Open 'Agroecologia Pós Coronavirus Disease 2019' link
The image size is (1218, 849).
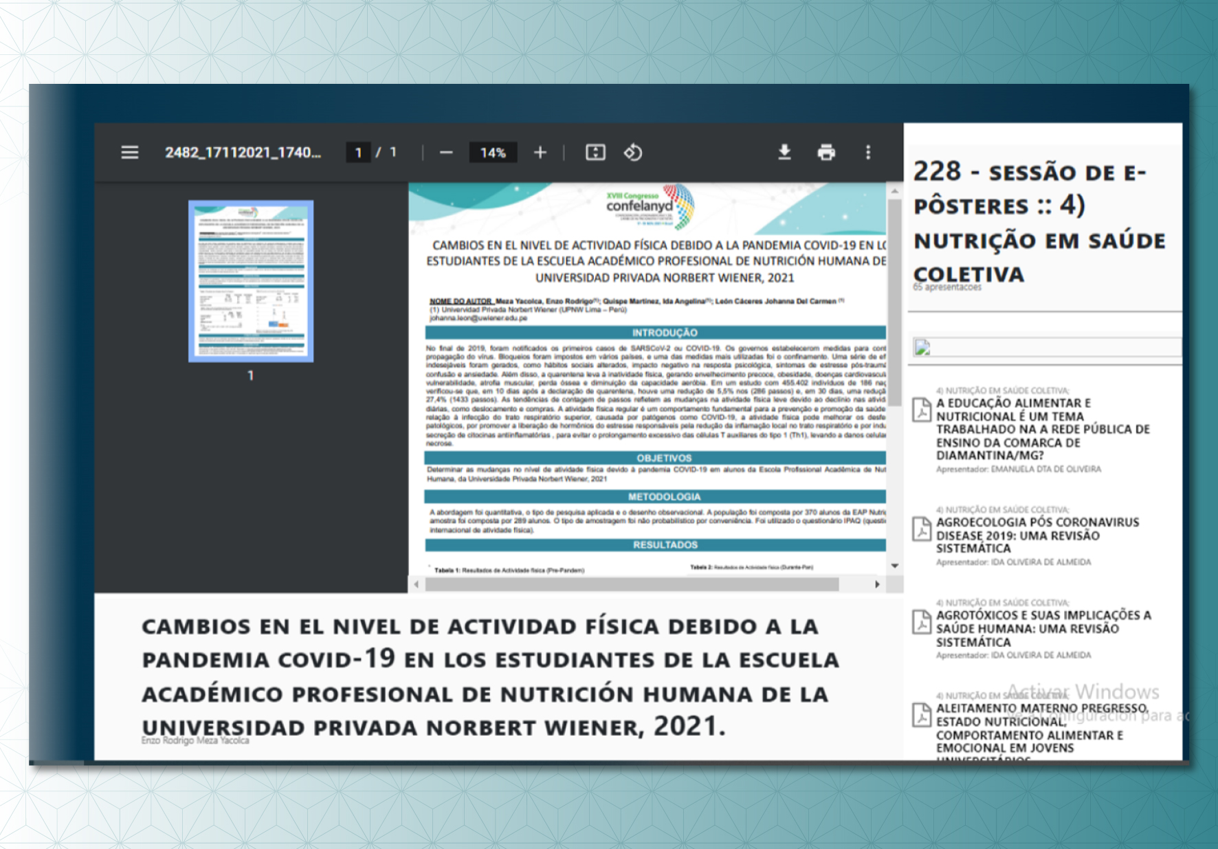click(x=1038, y=535)
